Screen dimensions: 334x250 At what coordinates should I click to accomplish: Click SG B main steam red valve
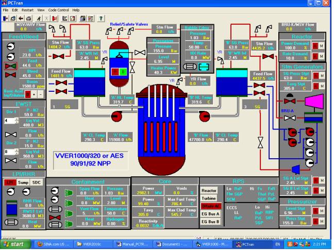click(x=268, y=56)
